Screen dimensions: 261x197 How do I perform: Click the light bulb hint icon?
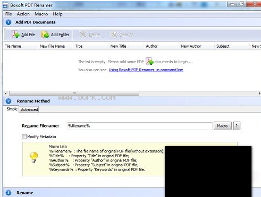(x=33, y=157)
